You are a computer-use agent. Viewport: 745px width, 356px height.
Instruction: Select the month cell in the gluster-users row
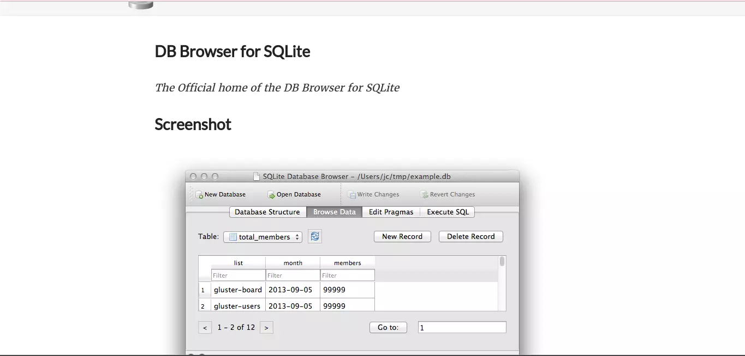click(x=293, y=305)
